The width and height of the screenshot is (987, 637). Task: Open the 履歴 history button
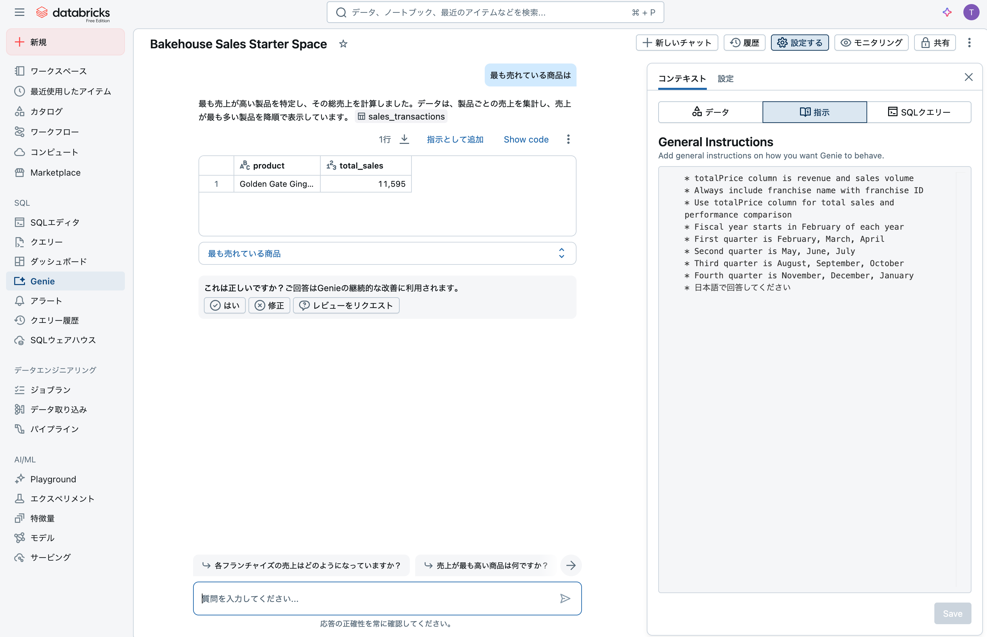coord(744,43)
